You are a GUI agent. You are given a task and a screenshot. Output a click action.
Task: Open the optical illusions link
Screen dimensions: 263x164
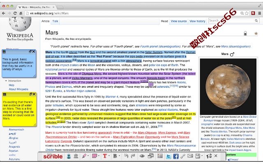pos(168,109)
